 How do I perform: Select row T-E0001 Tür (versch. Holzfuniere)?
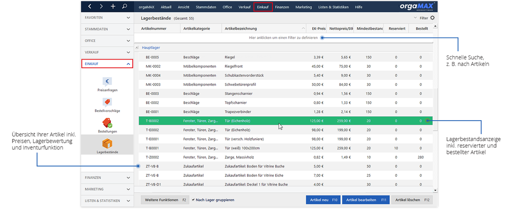tap(285, 139)
